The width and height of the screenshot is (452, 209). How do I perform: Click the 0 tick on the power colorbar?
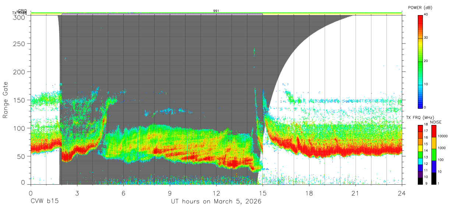pos(425,107)
